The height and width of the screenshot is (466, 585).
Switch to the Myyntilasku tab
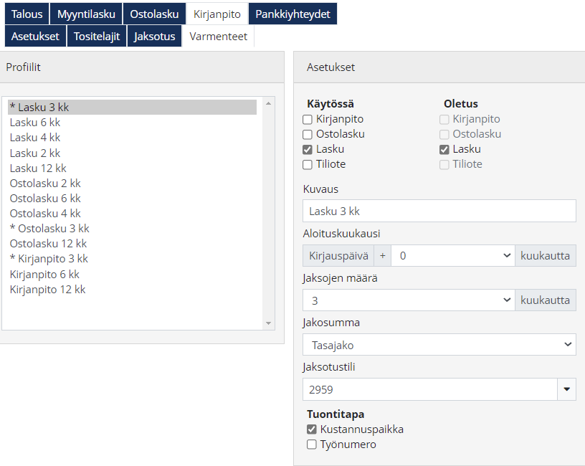coord(86,14)
